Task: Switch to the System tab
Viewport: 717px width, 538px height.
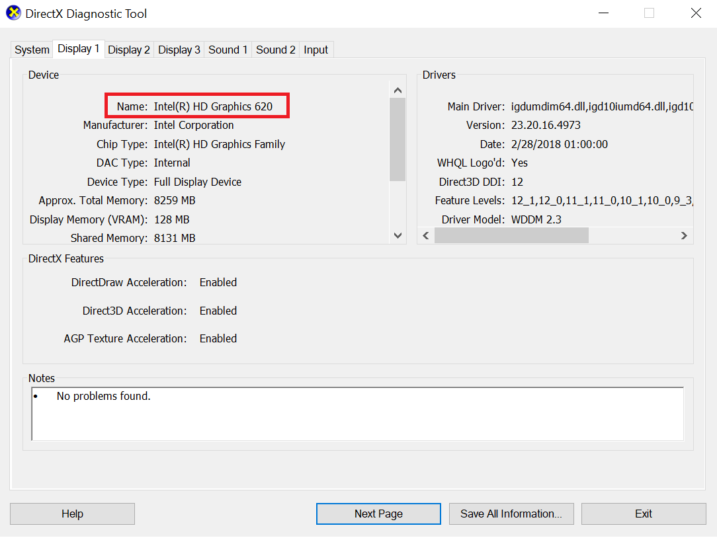Action: [32, 50]
